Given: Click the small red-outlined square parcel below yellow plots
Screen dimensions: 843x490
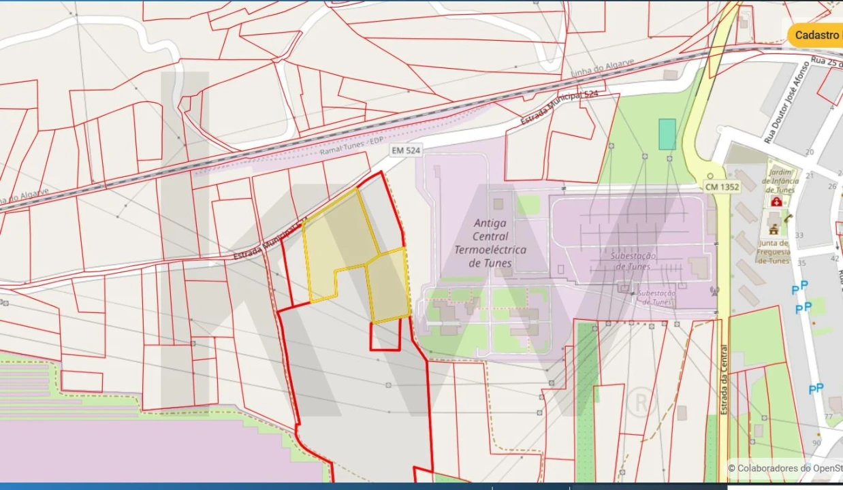Looking at the screenshot, I should pos(385,336).
